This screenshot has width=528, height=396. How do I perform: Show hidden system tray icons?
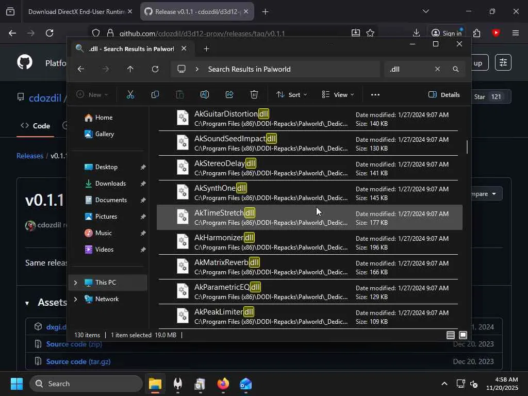tap(444, 384)
